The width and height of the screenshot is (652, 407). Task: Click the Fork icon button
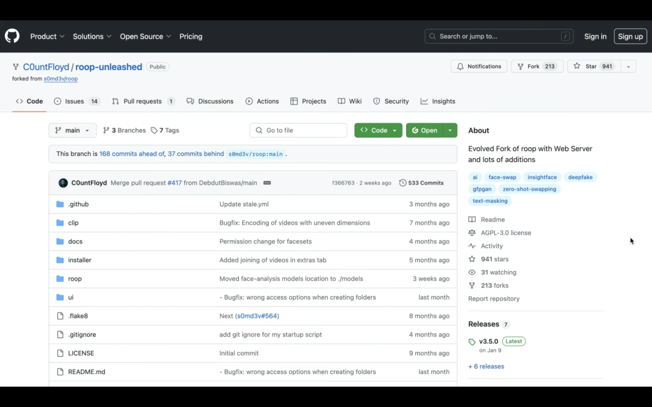[520, 66]
